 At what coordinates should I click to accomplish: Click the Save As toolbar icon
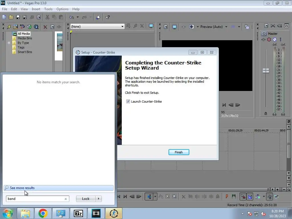[x=25, y=17]
